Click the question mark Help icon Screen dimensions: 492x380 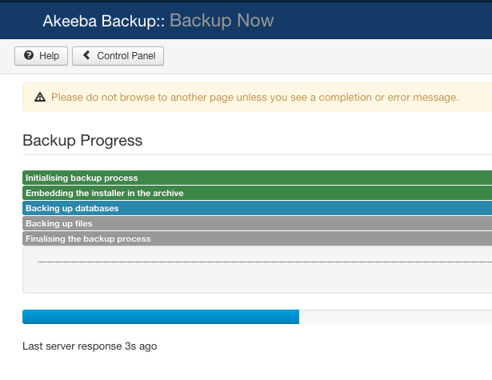[x=29, y=55]
